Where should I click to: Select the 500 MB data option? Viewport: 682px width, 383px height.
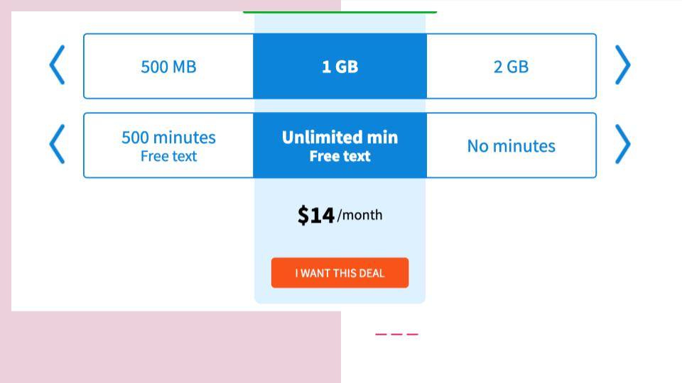click(x=168, y=67)
